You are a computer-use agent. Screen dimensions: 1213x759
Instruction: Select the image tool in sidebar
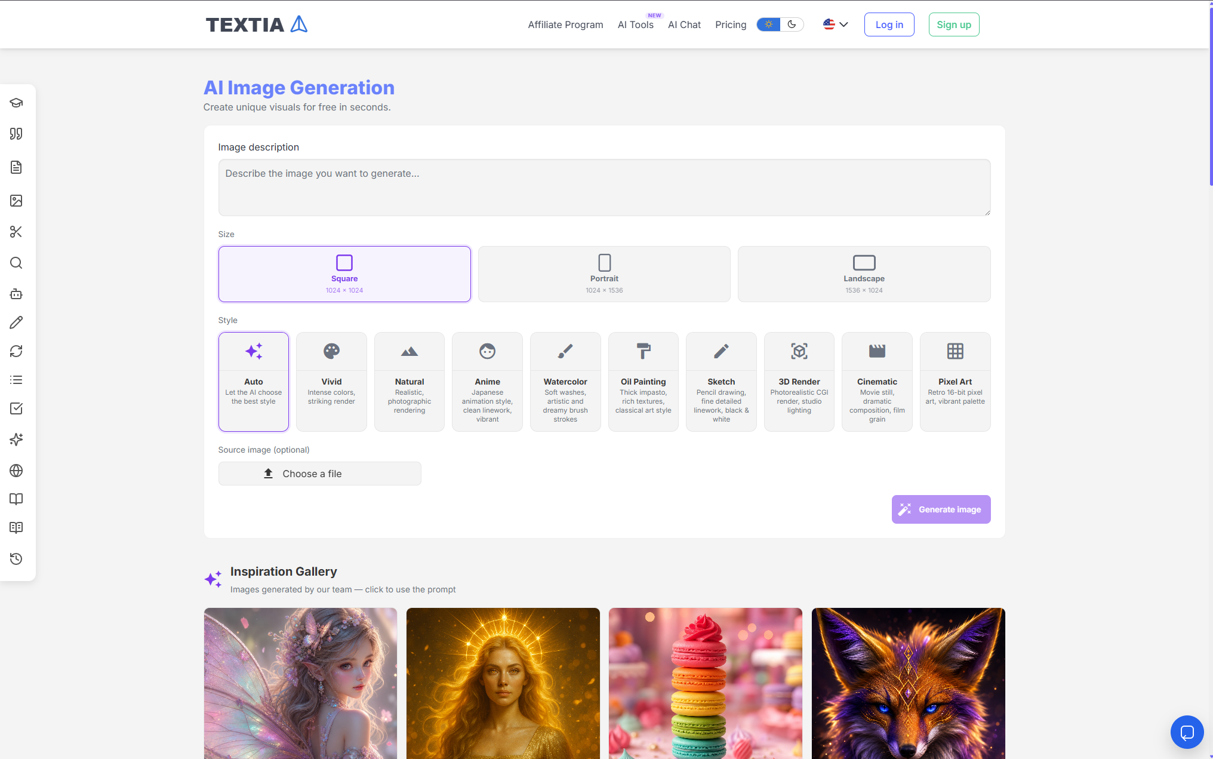(16, 201)
